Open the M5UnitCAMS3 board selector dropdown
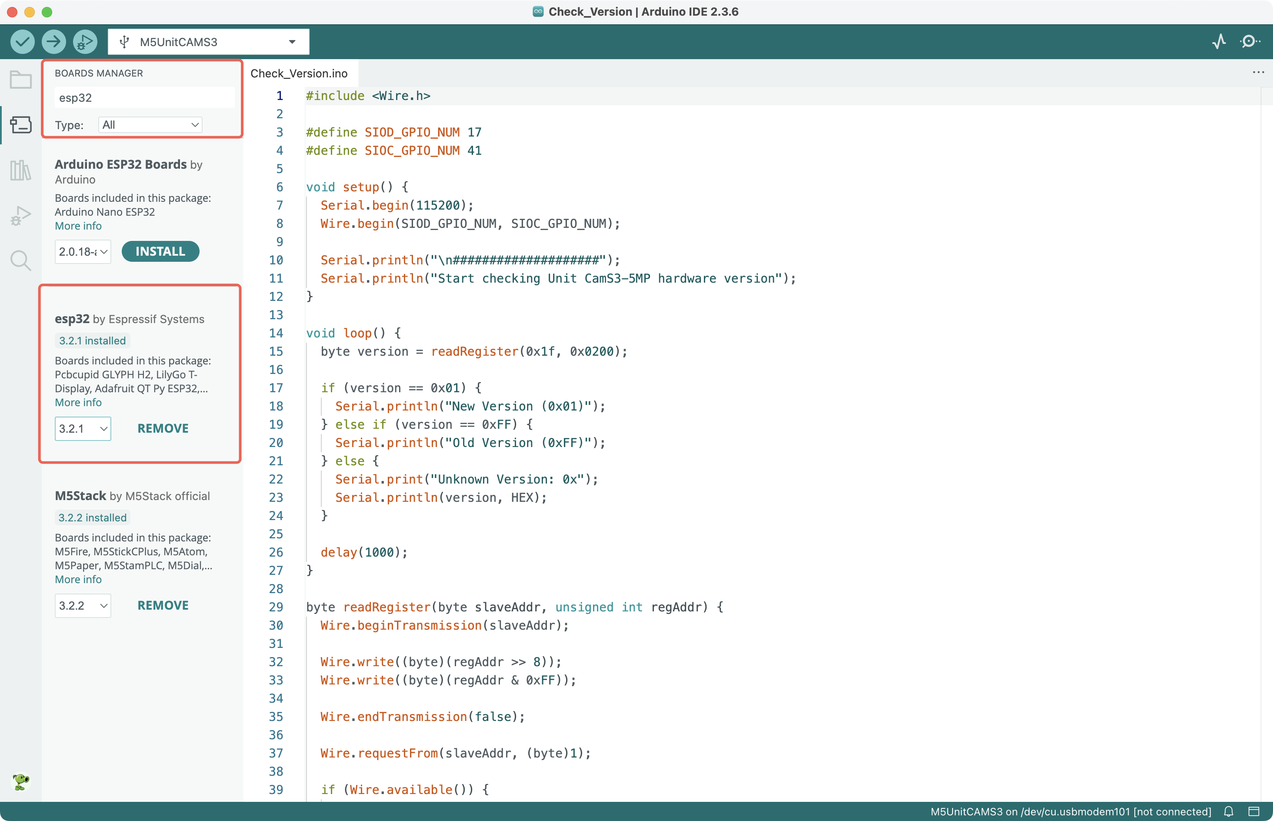This screenshot has height=821, width=1273. pyautogui.click(x=208, y=42)
